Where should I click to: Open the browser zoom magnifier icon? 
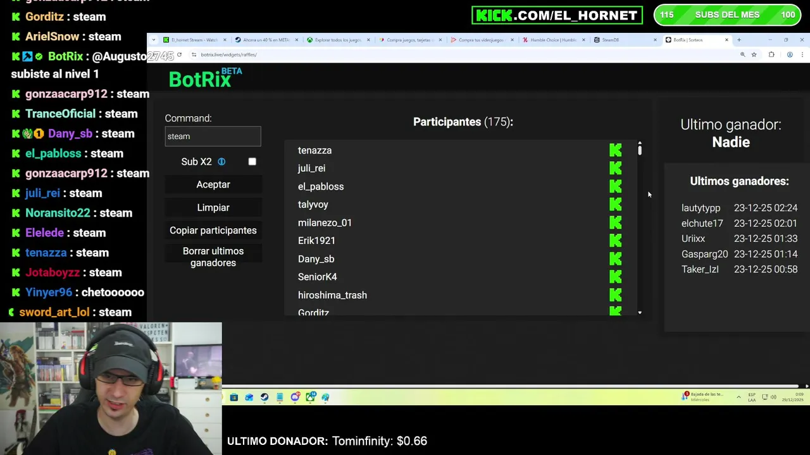[x=743, y=55]
